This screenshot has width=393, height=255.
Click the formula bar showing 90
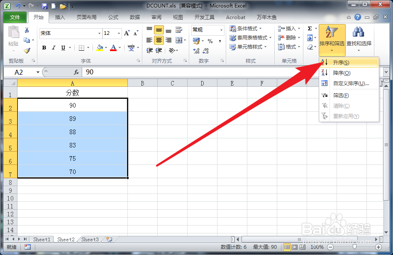pyautogui.click(x=232, y=72)
